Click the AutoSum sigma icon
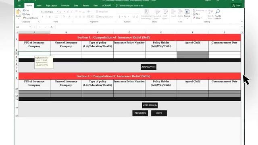The height and width of the screenshot is (145, 258). [x=194, y=10]
